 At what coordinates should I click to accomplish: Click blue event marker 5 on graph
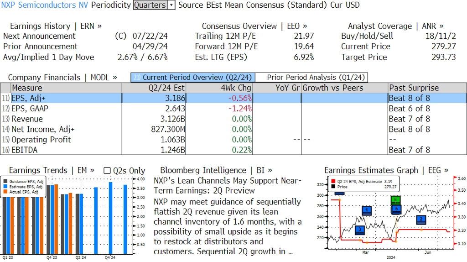396,209
